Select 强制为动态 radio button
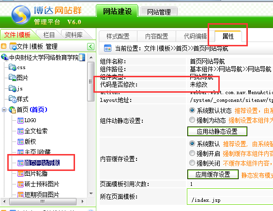 (x=192, y=120)
